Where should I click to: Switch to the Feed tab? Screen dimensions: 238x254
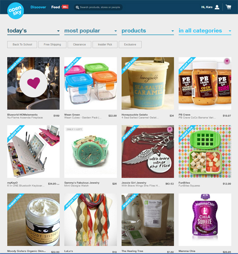tap(55, 7)
